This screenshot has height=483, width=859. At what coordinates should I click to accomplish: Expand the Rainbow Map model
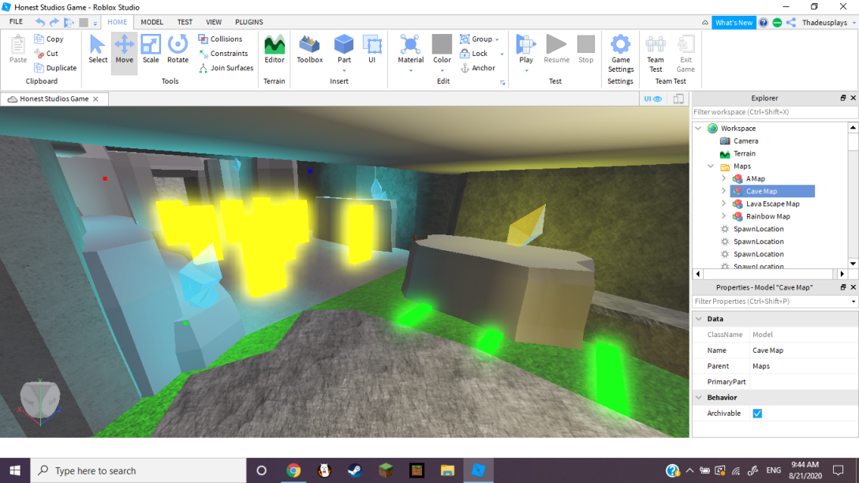point(723,216)
